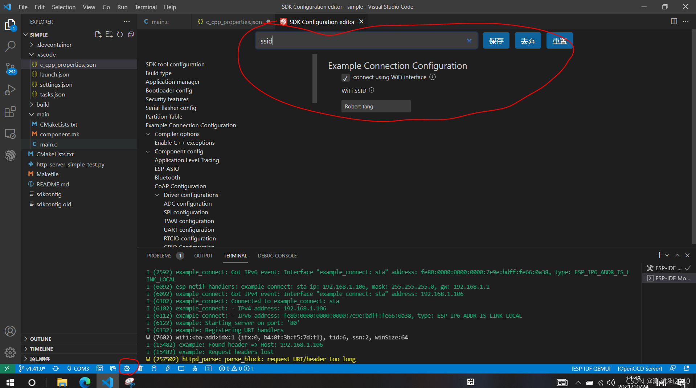Switch to the PROBLEMS panel tab

[x=159, y=256]
